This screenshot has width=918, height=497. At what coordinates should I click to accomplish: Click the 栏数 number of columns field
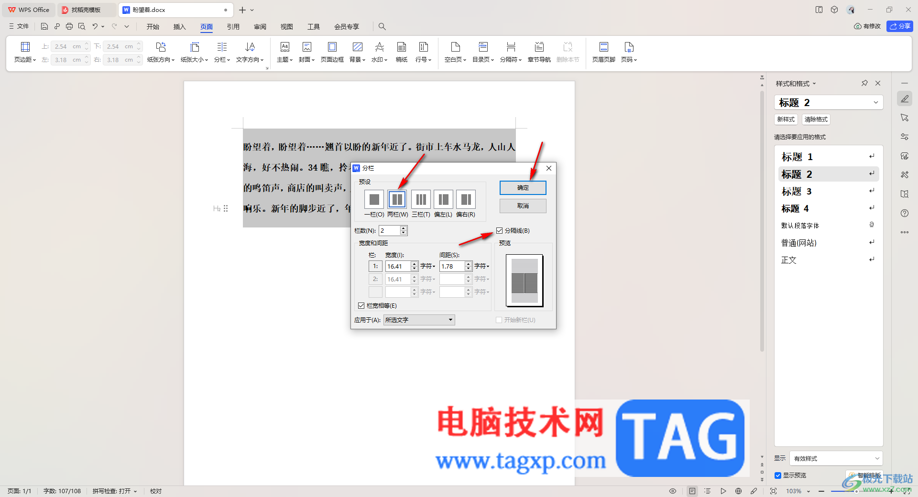coord(389,230)
